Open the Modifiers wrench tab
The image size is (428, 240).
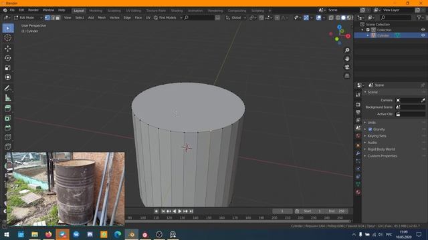[x=358, y=153]
